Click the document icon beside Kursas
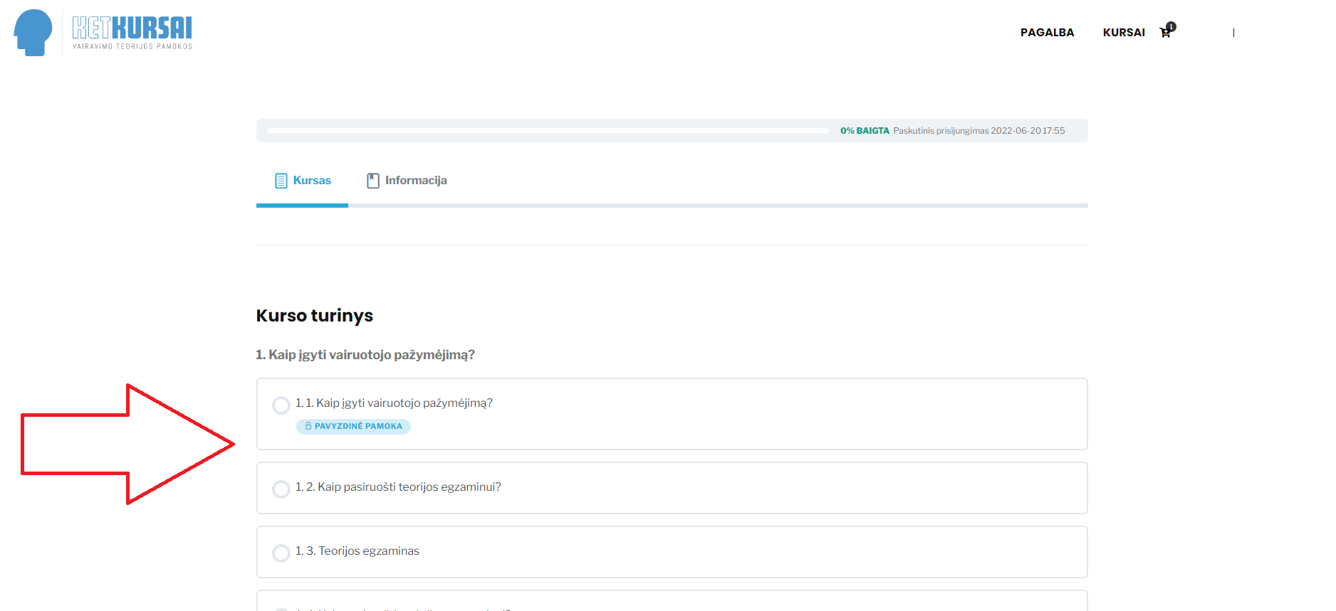The image size is (1336, 611). (x=281, y=181)
